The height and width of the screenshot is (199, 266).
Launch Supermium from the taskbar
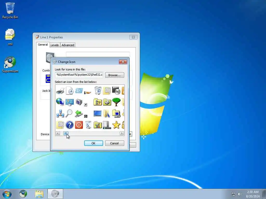(23, 194)
